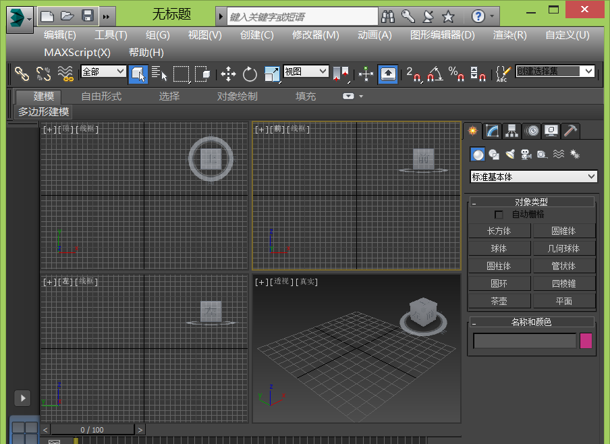Expand the 多边形建模 panel
This screenshot has height=444, width=610.
(x=44, y=112)
